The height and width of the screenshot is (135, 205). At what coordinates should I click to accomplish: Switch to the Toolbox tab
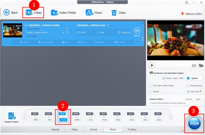point(132,129)
